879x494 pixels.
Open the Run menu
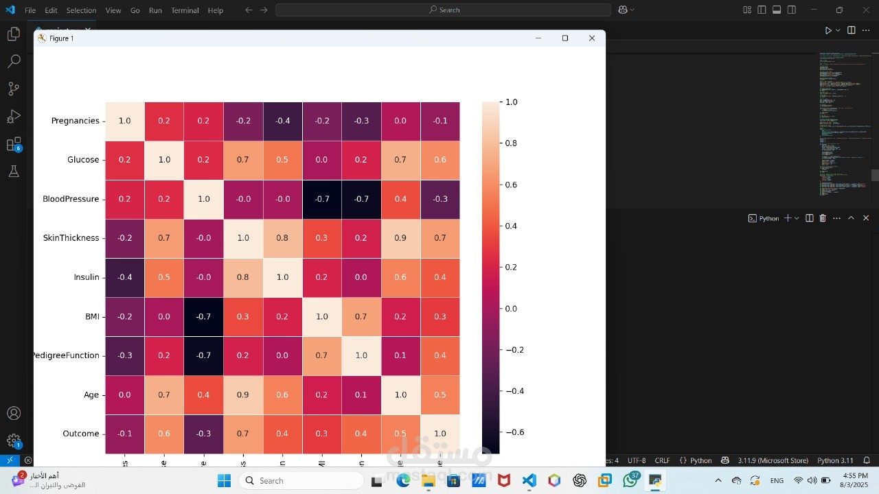point(155,10)
